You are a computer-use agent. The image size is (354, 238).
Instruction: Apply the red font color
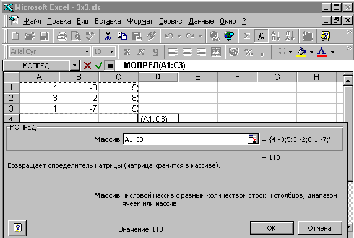(x=322, y=52)
